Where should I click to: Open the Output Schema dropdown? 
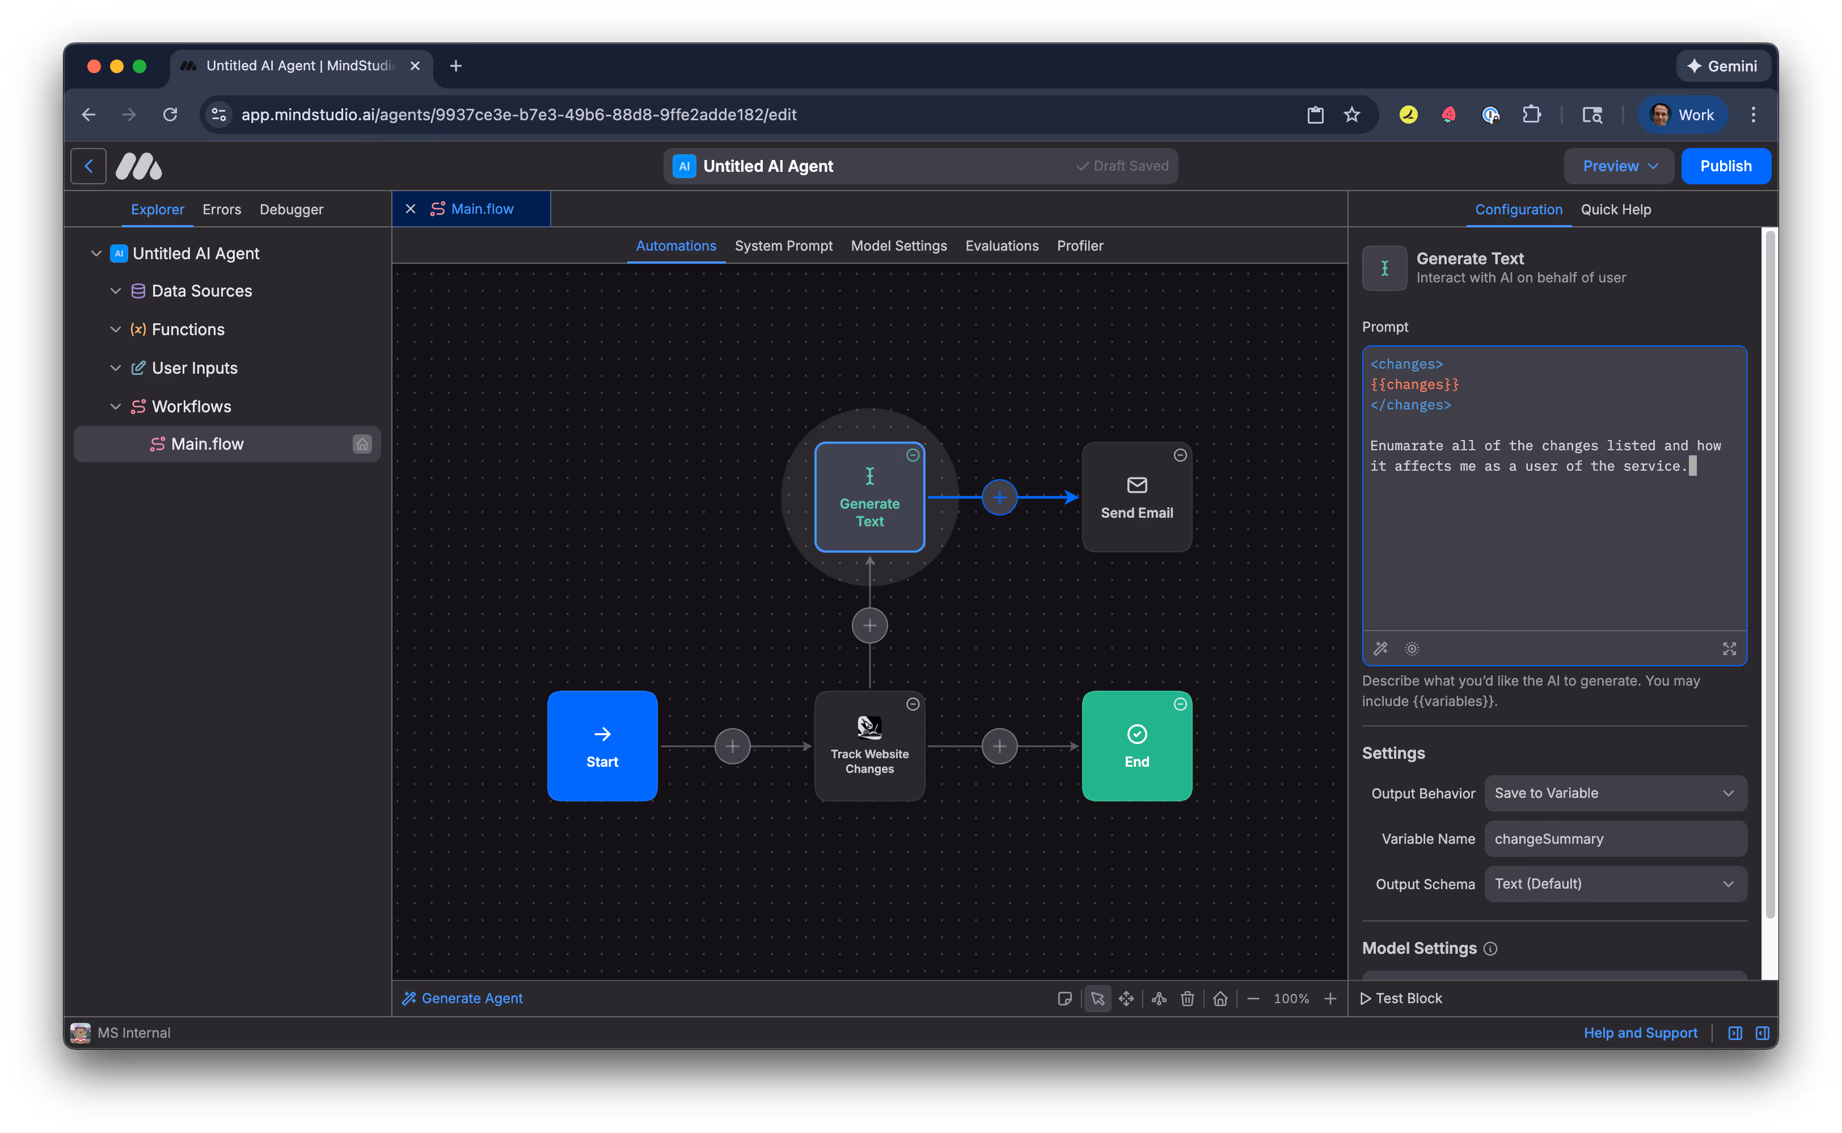coord(1615,883)
